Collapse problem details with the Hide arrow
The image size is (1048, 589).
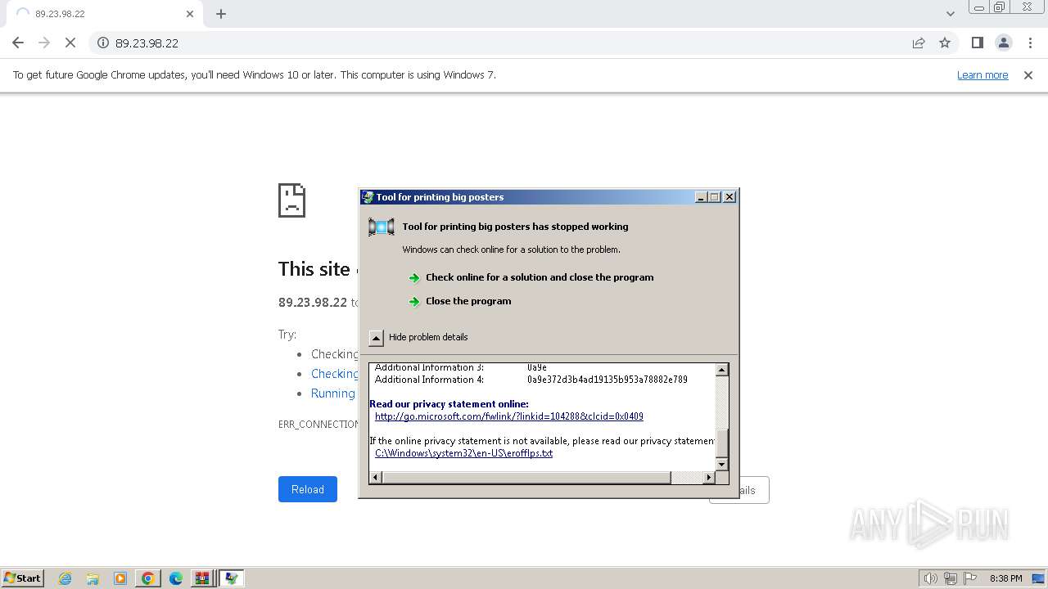pos(376,337)
